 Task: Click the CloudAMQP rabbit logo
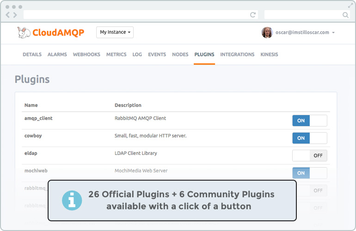(24, 32)
